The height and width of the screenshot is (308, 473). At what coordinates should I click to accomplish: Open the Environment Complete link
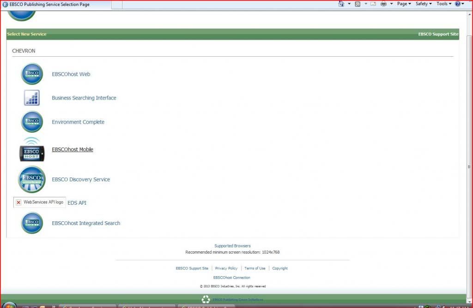point(78,122)
